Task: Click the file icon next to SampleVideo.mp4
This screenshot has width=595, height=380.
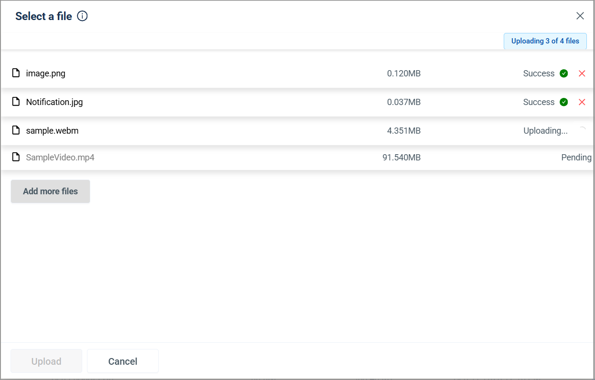Action: (16, 157)
